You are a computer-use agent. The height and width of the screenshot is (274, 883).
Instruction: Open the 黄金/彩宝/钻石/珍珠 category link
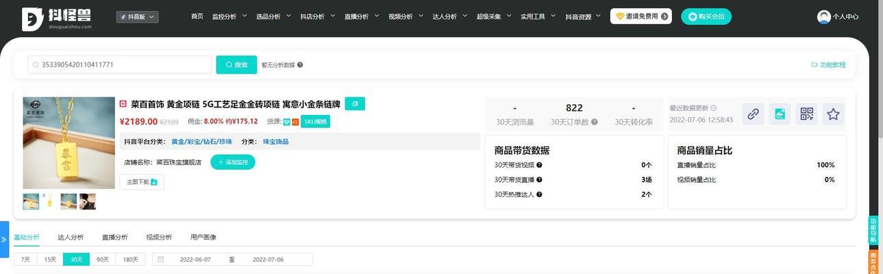pos(202,141)
